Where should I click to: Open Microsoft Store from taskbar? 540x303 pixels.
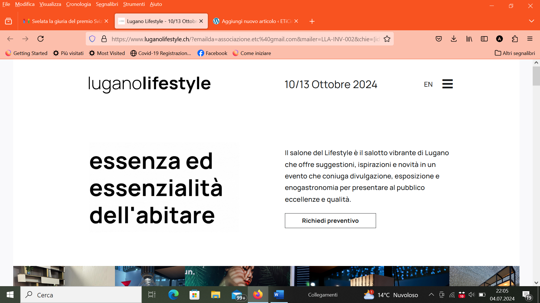[194, 295]
